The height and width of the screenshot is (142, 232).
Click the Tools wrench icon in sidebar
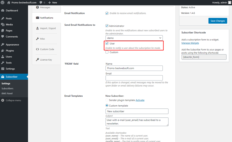coord(3,63)
